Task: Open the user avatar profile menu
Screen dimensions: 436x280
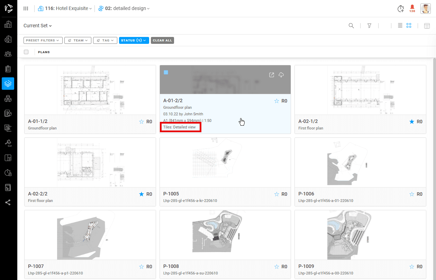Action: coord(426,9)
